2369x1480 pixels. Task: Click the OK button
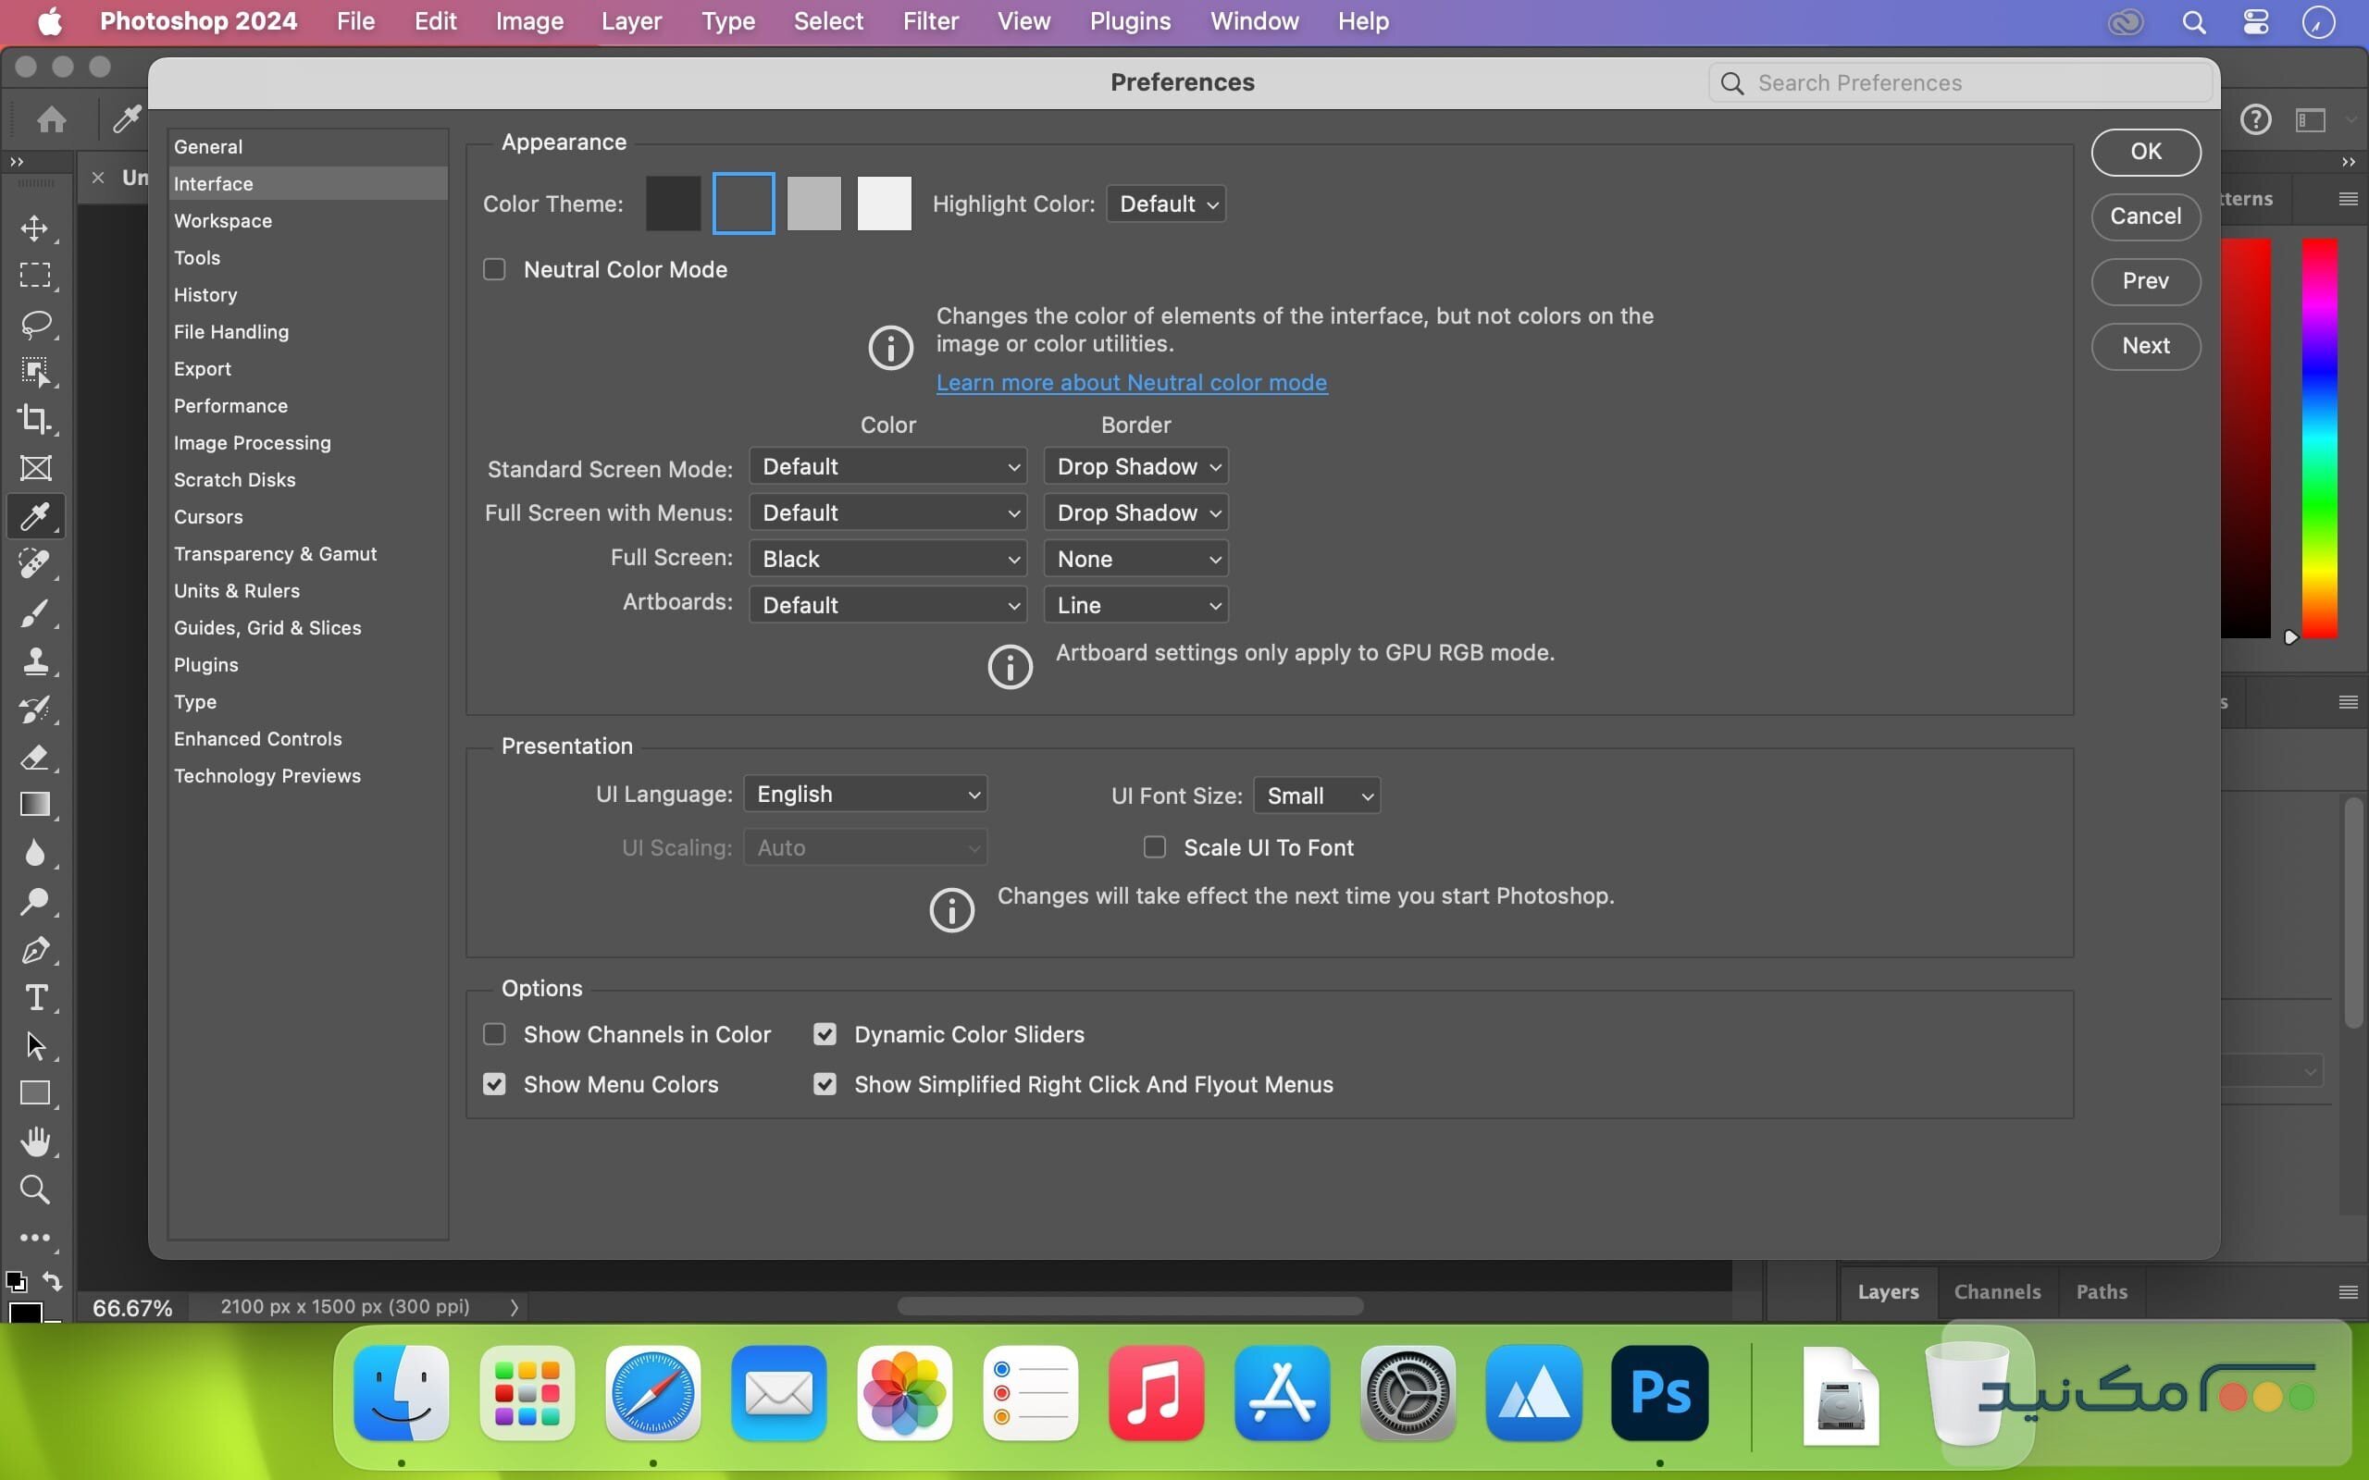pyautogui.click(x=2145, y=152)
